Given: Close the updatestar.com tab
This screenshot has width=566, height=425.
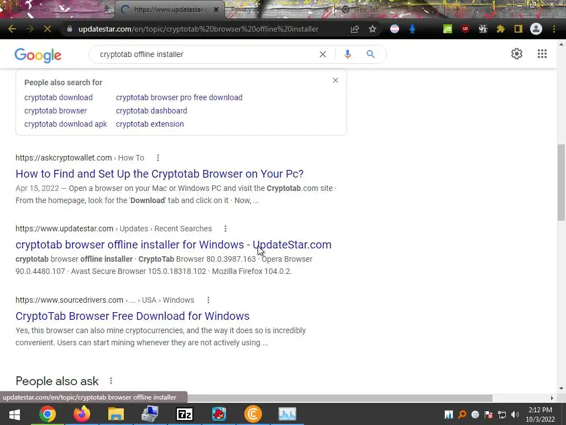Looking at the screenshot, I should (216, 9).
